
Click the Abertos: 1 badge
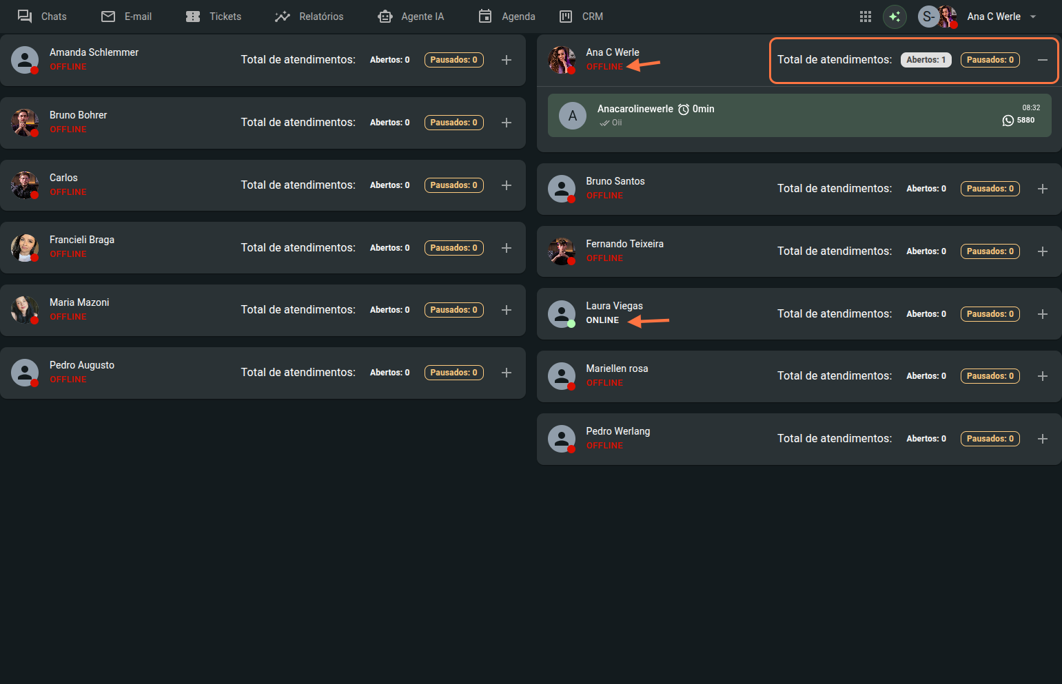[x=926, y=60]
